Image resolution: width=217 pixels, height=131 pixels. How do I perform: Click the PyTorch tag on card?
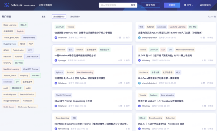coord(59,73)
